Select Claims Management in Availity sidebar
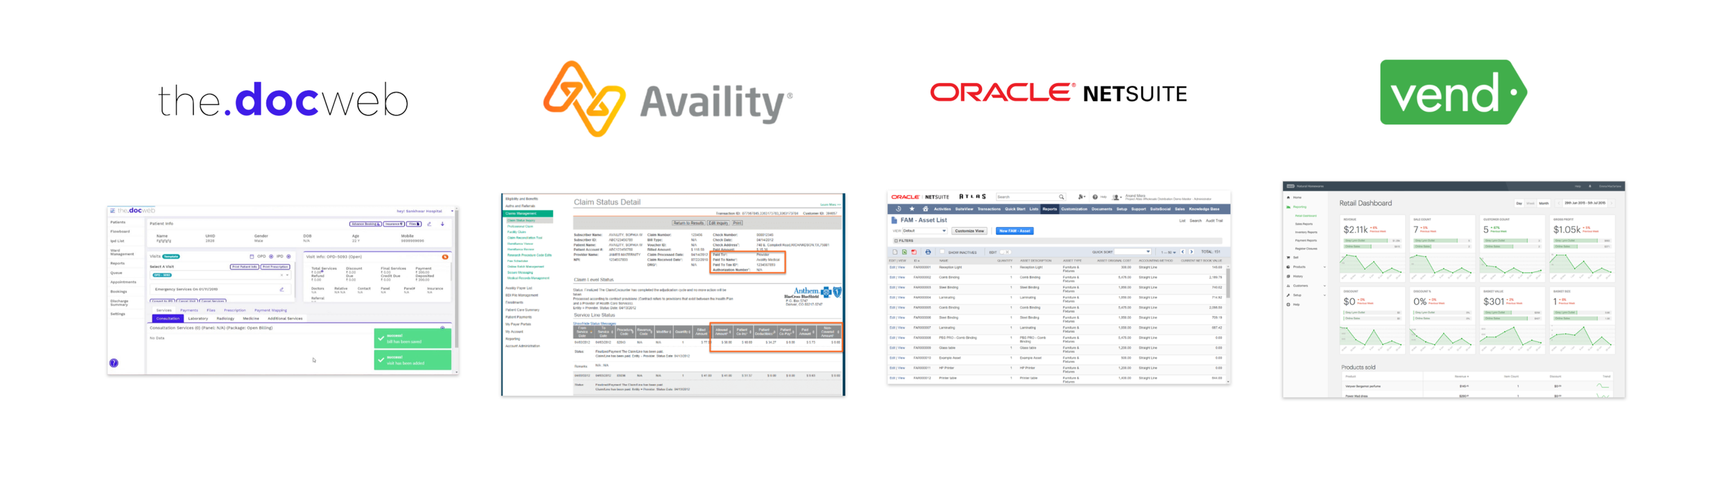 528,213
